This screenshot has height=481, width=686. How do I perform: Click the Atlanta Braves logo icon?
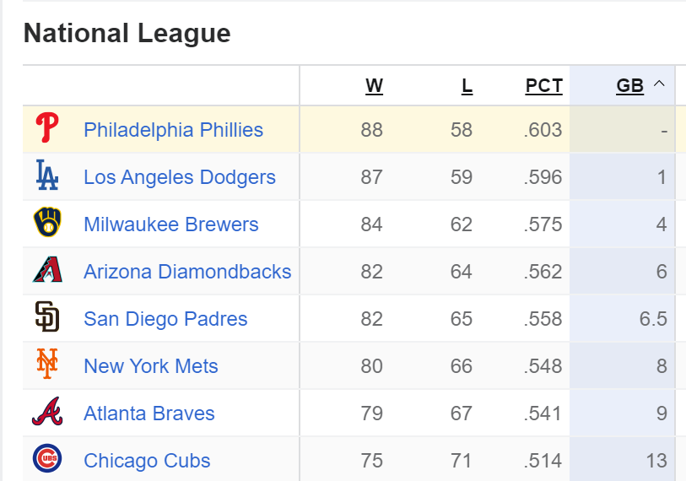click(47, 413)
